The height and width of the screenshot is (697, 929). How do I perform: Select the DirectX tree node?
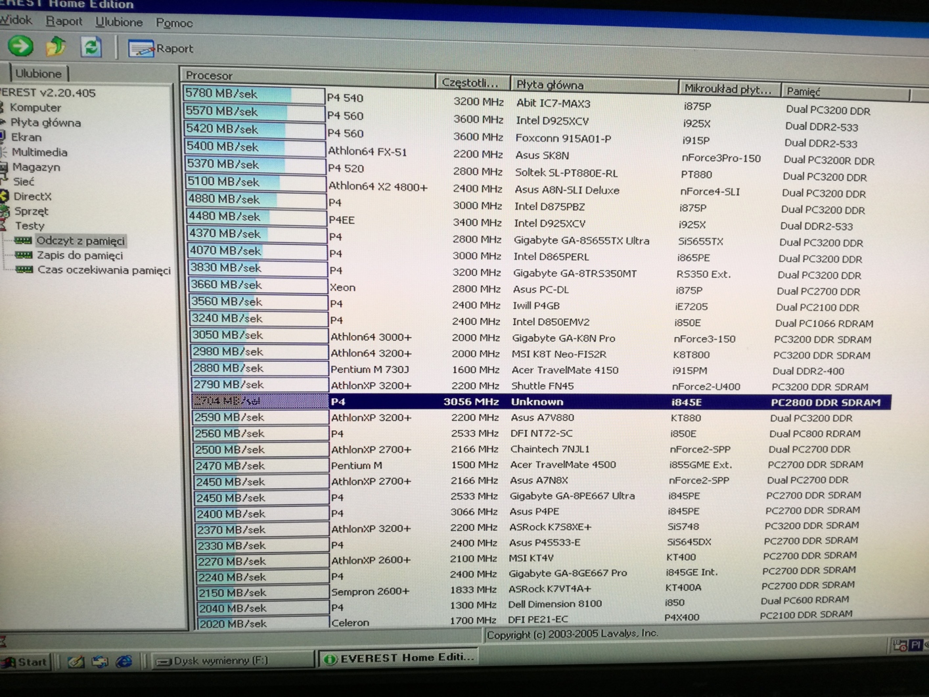pyautogui.click(x=32, y=196)
